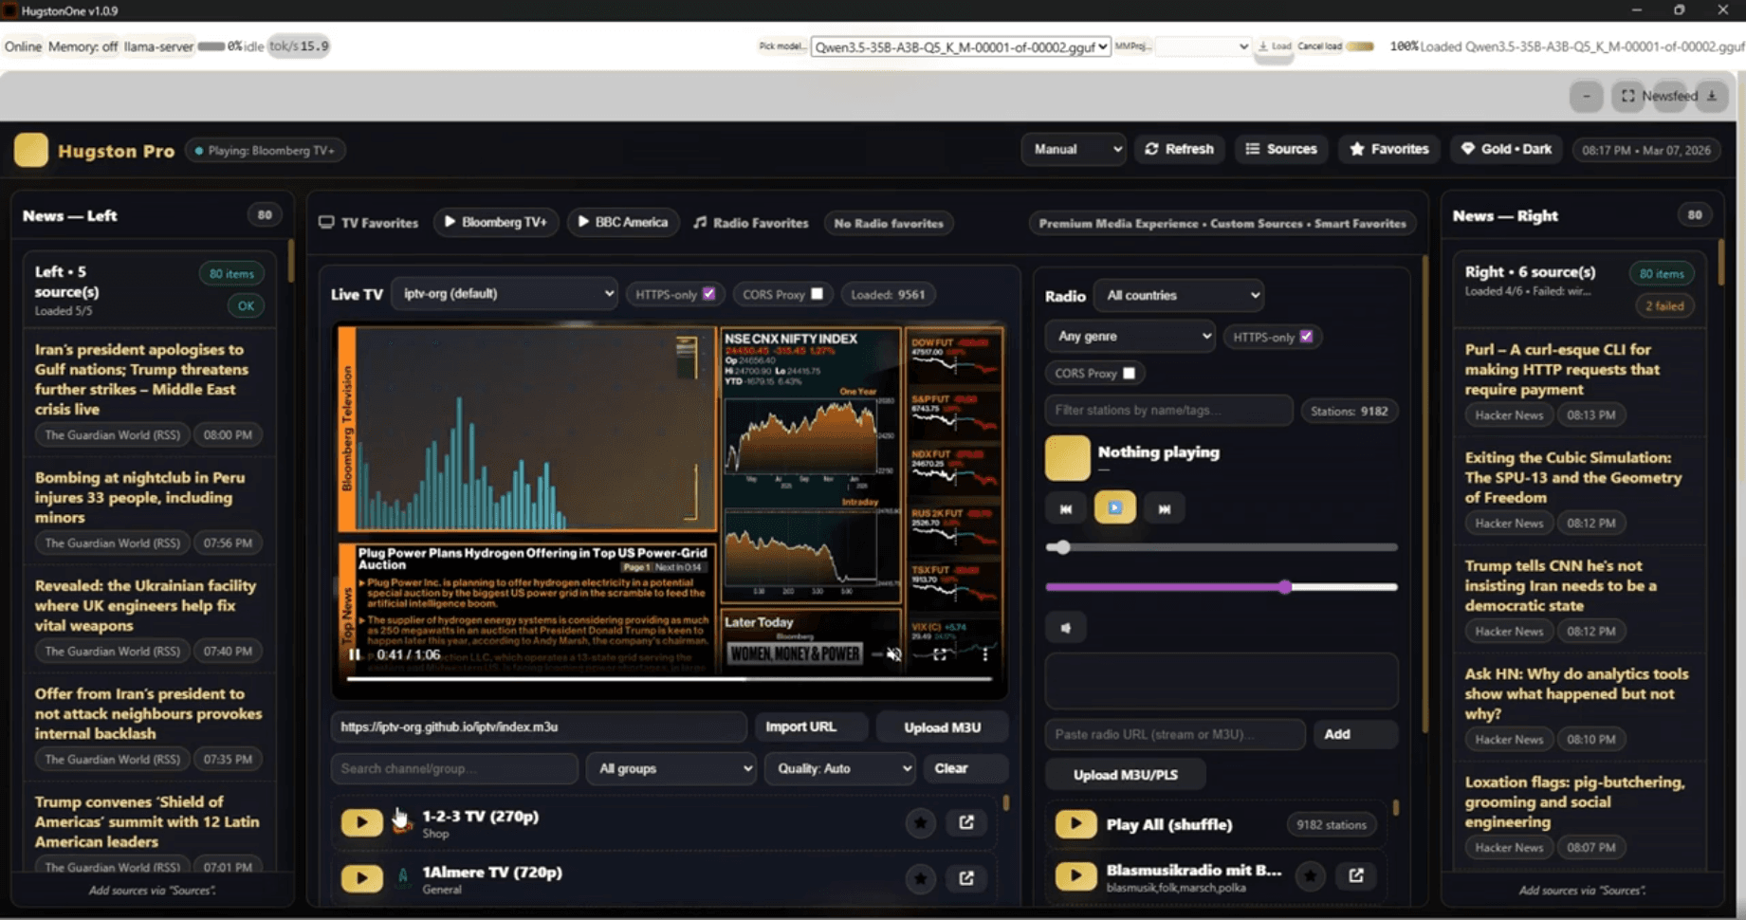Click radio previous track button

tap(1066, 509)
